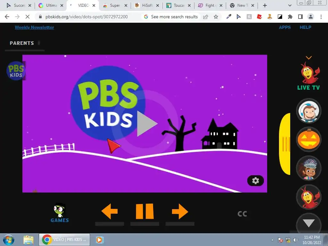Open the red Roblox-style extension

pyautogui.click(x=259, y=17)
